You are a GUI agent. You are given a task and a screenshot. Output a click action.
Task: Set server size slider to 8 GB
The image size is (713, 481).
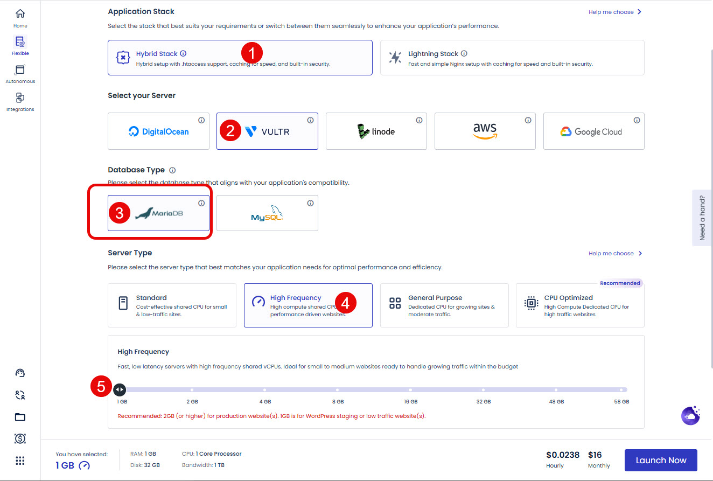(337, 389)
